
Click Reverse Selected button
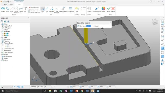[34, 10]
